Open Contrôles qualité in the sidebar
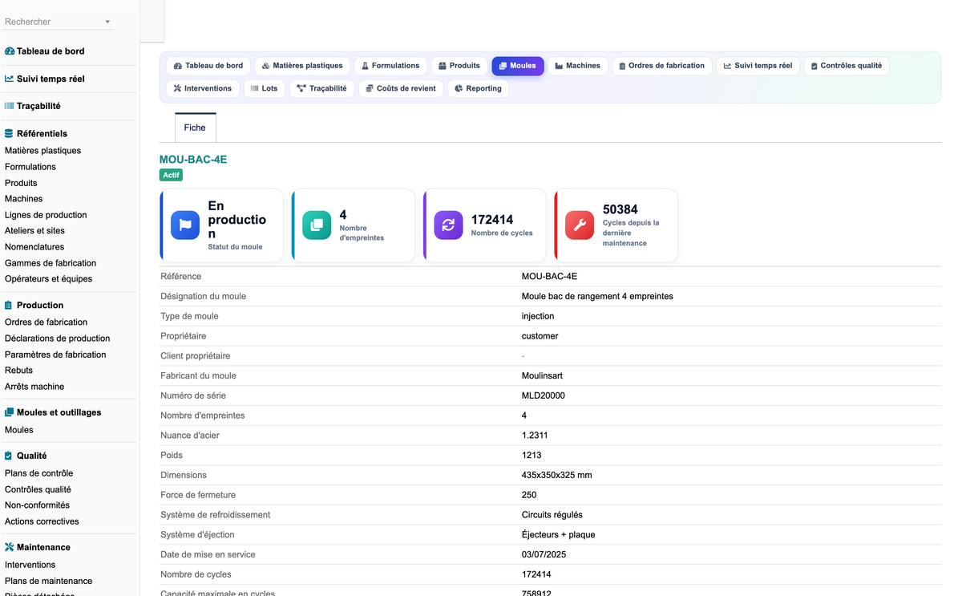 [x=38, y=489]
